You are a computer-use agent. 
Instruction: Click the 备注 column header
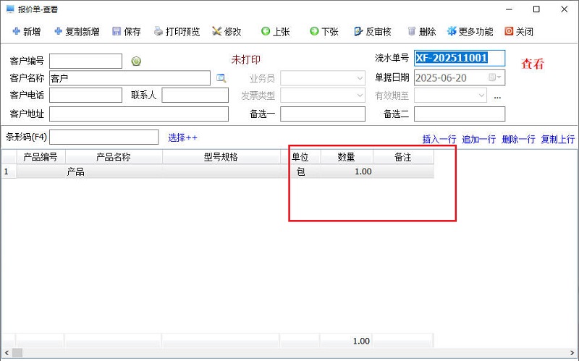[403, 157]
